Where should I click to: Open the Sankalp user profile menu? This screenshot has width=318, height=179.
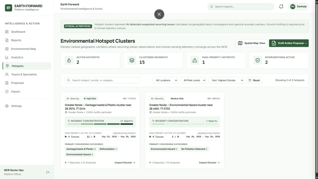click(x=298, y=6)
